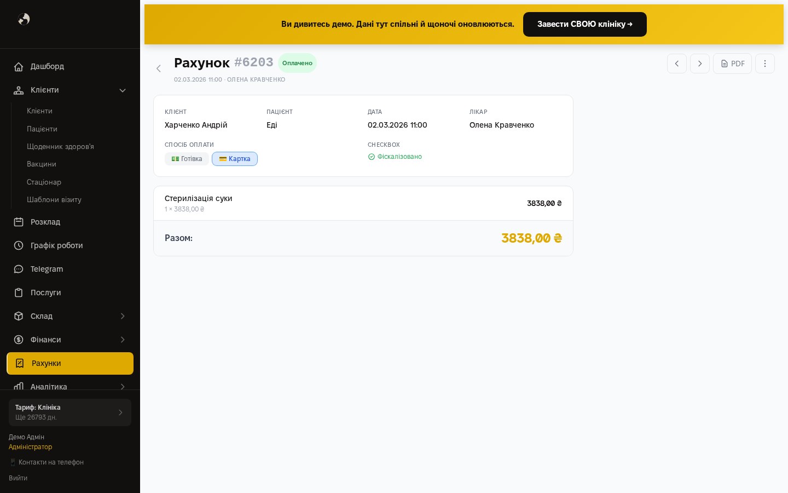Screen dimensions: 788x493
Task: Open Стаціонар submenu item
Action: click(x=44, y=182)
